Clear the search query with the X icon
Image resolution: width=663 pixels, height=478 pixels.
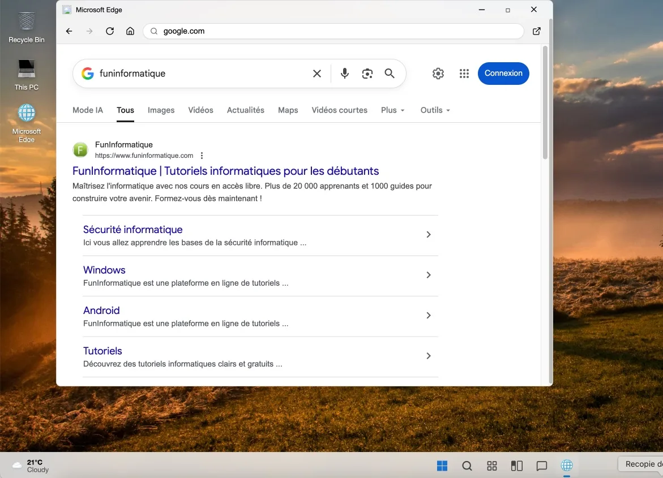click(x=316, y=74)
